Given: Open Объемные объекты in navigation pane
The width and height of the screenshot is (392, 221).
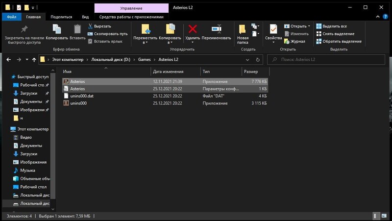Looking at the screenshot, I should coord(31,178).
